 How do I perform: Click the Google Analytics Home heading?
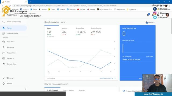[x=55, y=22]
